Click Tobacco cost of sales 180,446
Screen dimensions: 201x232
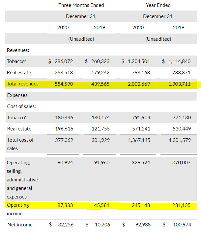point(64,118)
